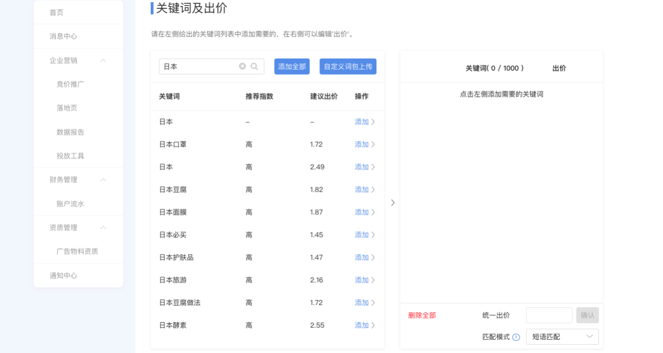Collapse the 企业营销 menu group
Viewport: 663px width, 353px height.
coord(103,60)
